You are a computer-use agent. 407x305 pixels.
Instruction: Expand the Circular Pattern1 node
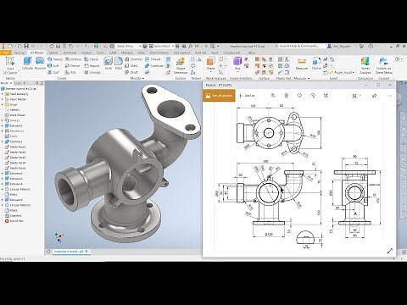tap(3, 189)
